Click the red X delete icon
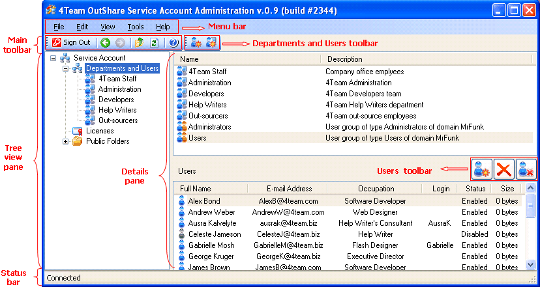This screenshot has height=287, width=540. 504,169
